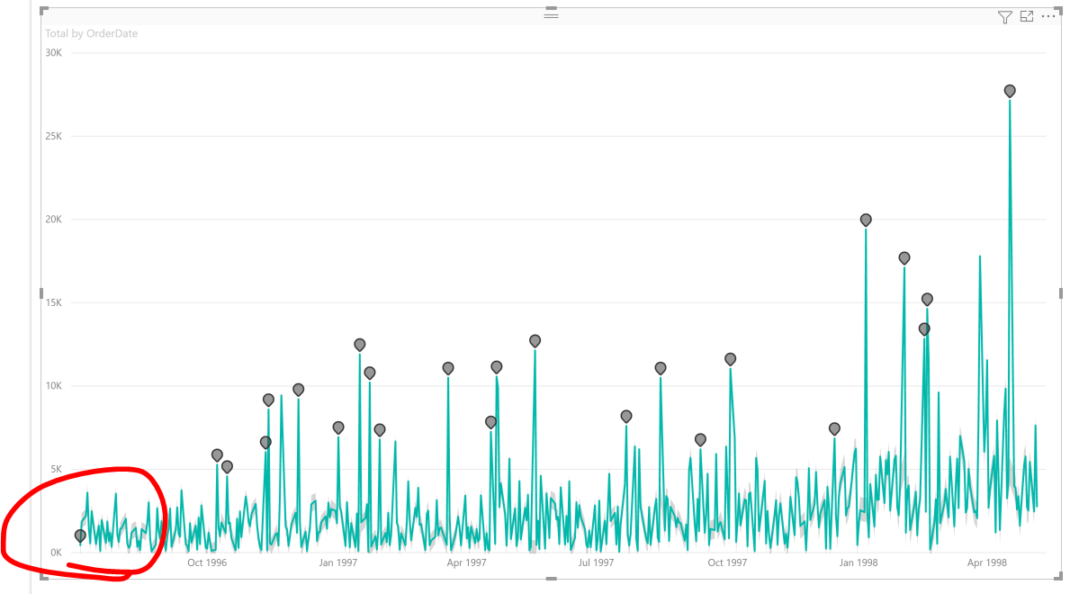
Task: Select the 12.5K anomaly marker after Jan 1997
Action: 359,345
